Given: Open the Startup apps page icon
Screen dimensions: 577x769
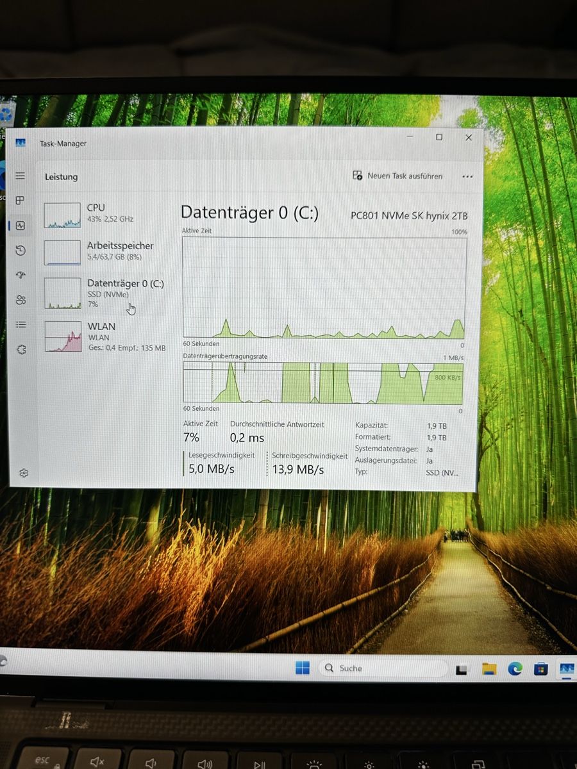Looking at the screenshot, I should [21, 275].
